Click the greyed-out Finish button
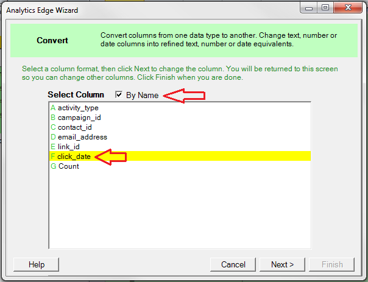Viewport: 368px width, 282px height. (x=333, y=264)
